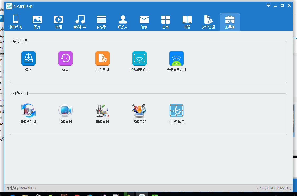This screenshot has width=297, height=196.
Task: Start the iOS屏幕录制 screen recorder
Action: tap(140, 61)
